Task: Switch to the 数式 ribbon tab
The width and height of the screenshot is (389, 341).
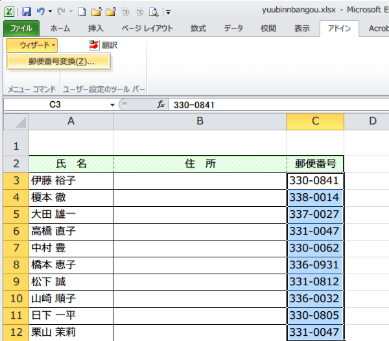Action: coord(198,29)
